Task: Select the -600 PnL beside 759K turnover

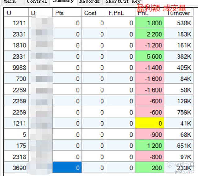Action: 150,111
